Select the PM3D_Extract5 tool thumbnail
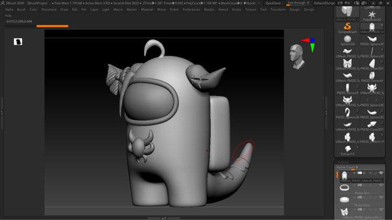Viewport: 392px width, 220px height. [347, 88]
